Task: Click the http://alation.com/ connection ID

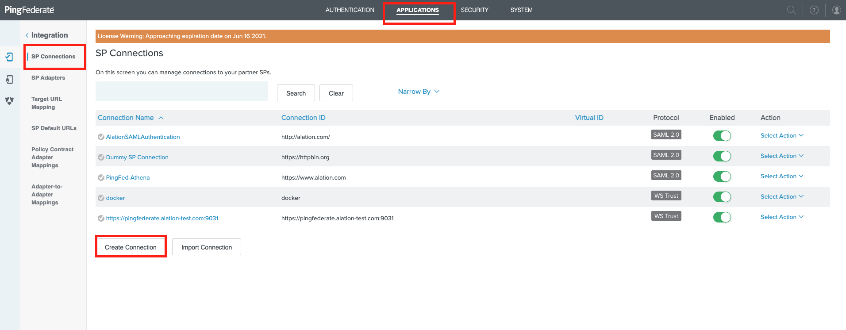Action: point(306,137)
